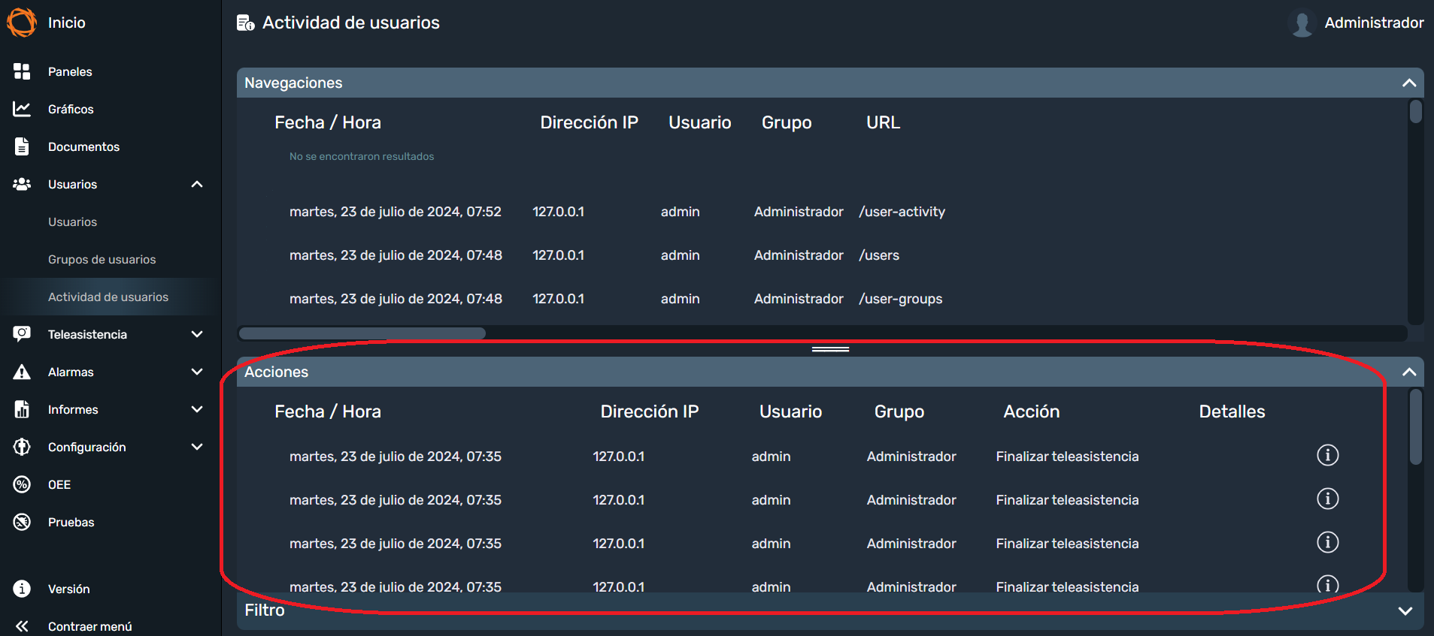Click the Alarmas warning triangle icon
The height and width of the screenshot is (636, 1434).
[x=22, y=372]
